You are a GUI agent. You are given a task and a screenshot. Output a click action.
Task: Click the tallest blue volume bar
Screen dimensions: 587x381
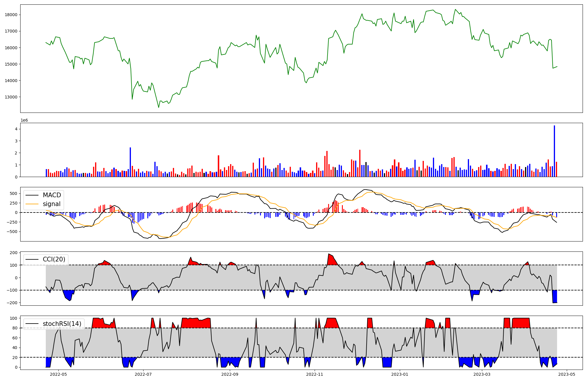pos(554,151)
